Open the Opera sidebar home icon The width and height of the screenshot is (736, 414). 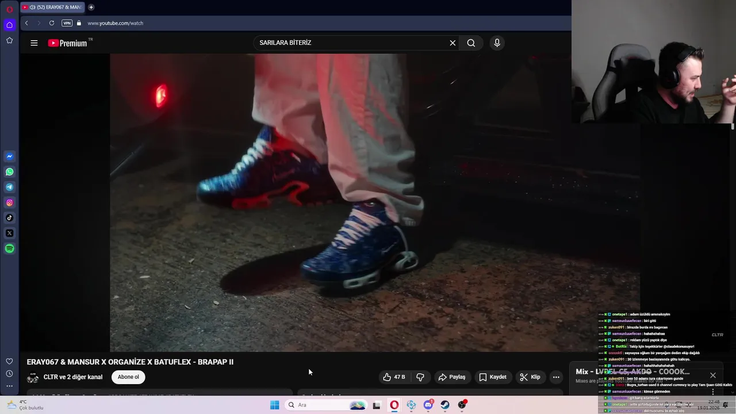(9, 25)
